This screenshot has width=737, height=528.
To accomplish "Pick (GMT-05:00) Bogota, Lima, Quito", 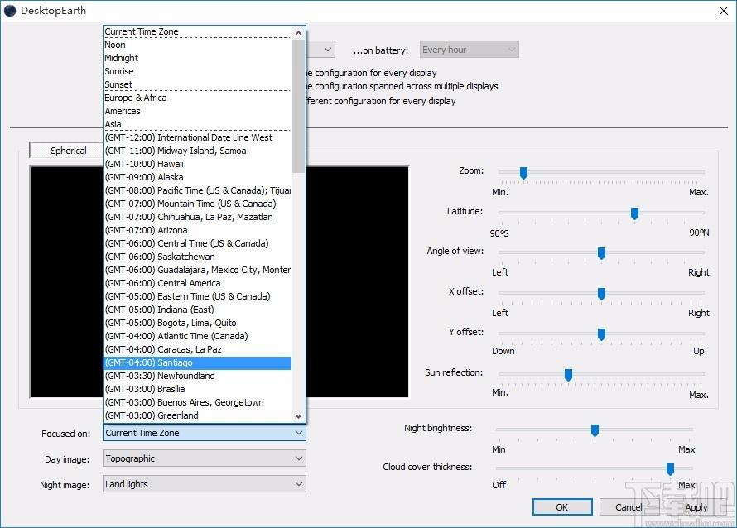I will click(197, 323).
